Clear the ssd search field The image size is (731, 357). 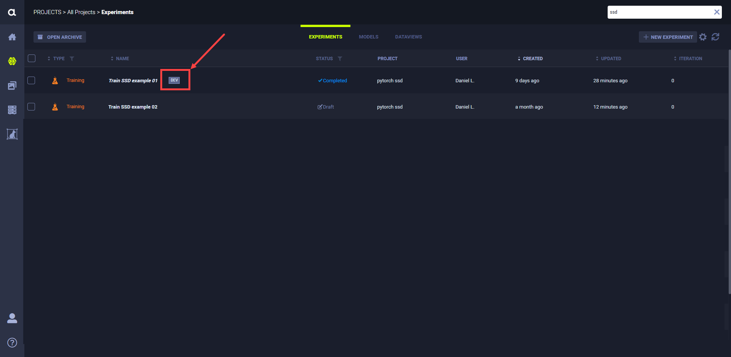point(717,12)
